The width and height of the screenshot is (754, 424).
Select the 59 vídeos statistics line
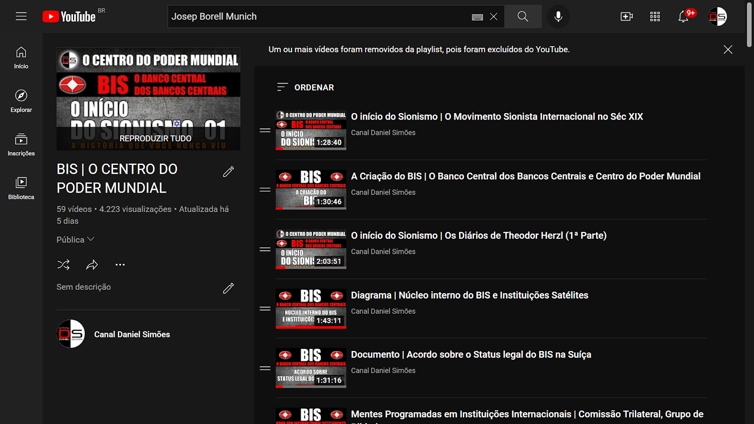[143, 215]
